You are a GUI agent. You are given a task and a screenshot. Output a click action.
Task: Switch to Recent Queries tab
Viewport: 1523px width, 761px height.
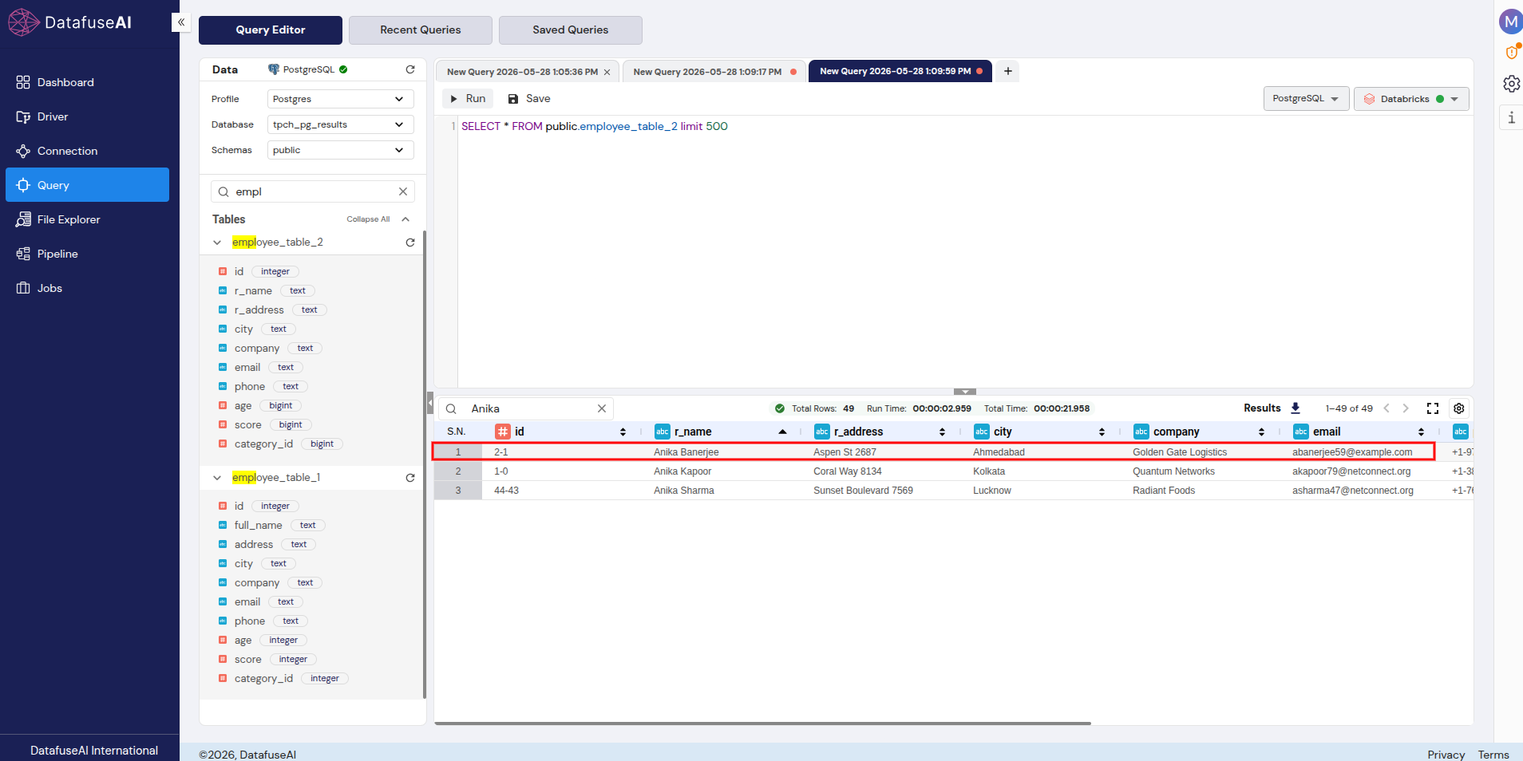(420, 30)
